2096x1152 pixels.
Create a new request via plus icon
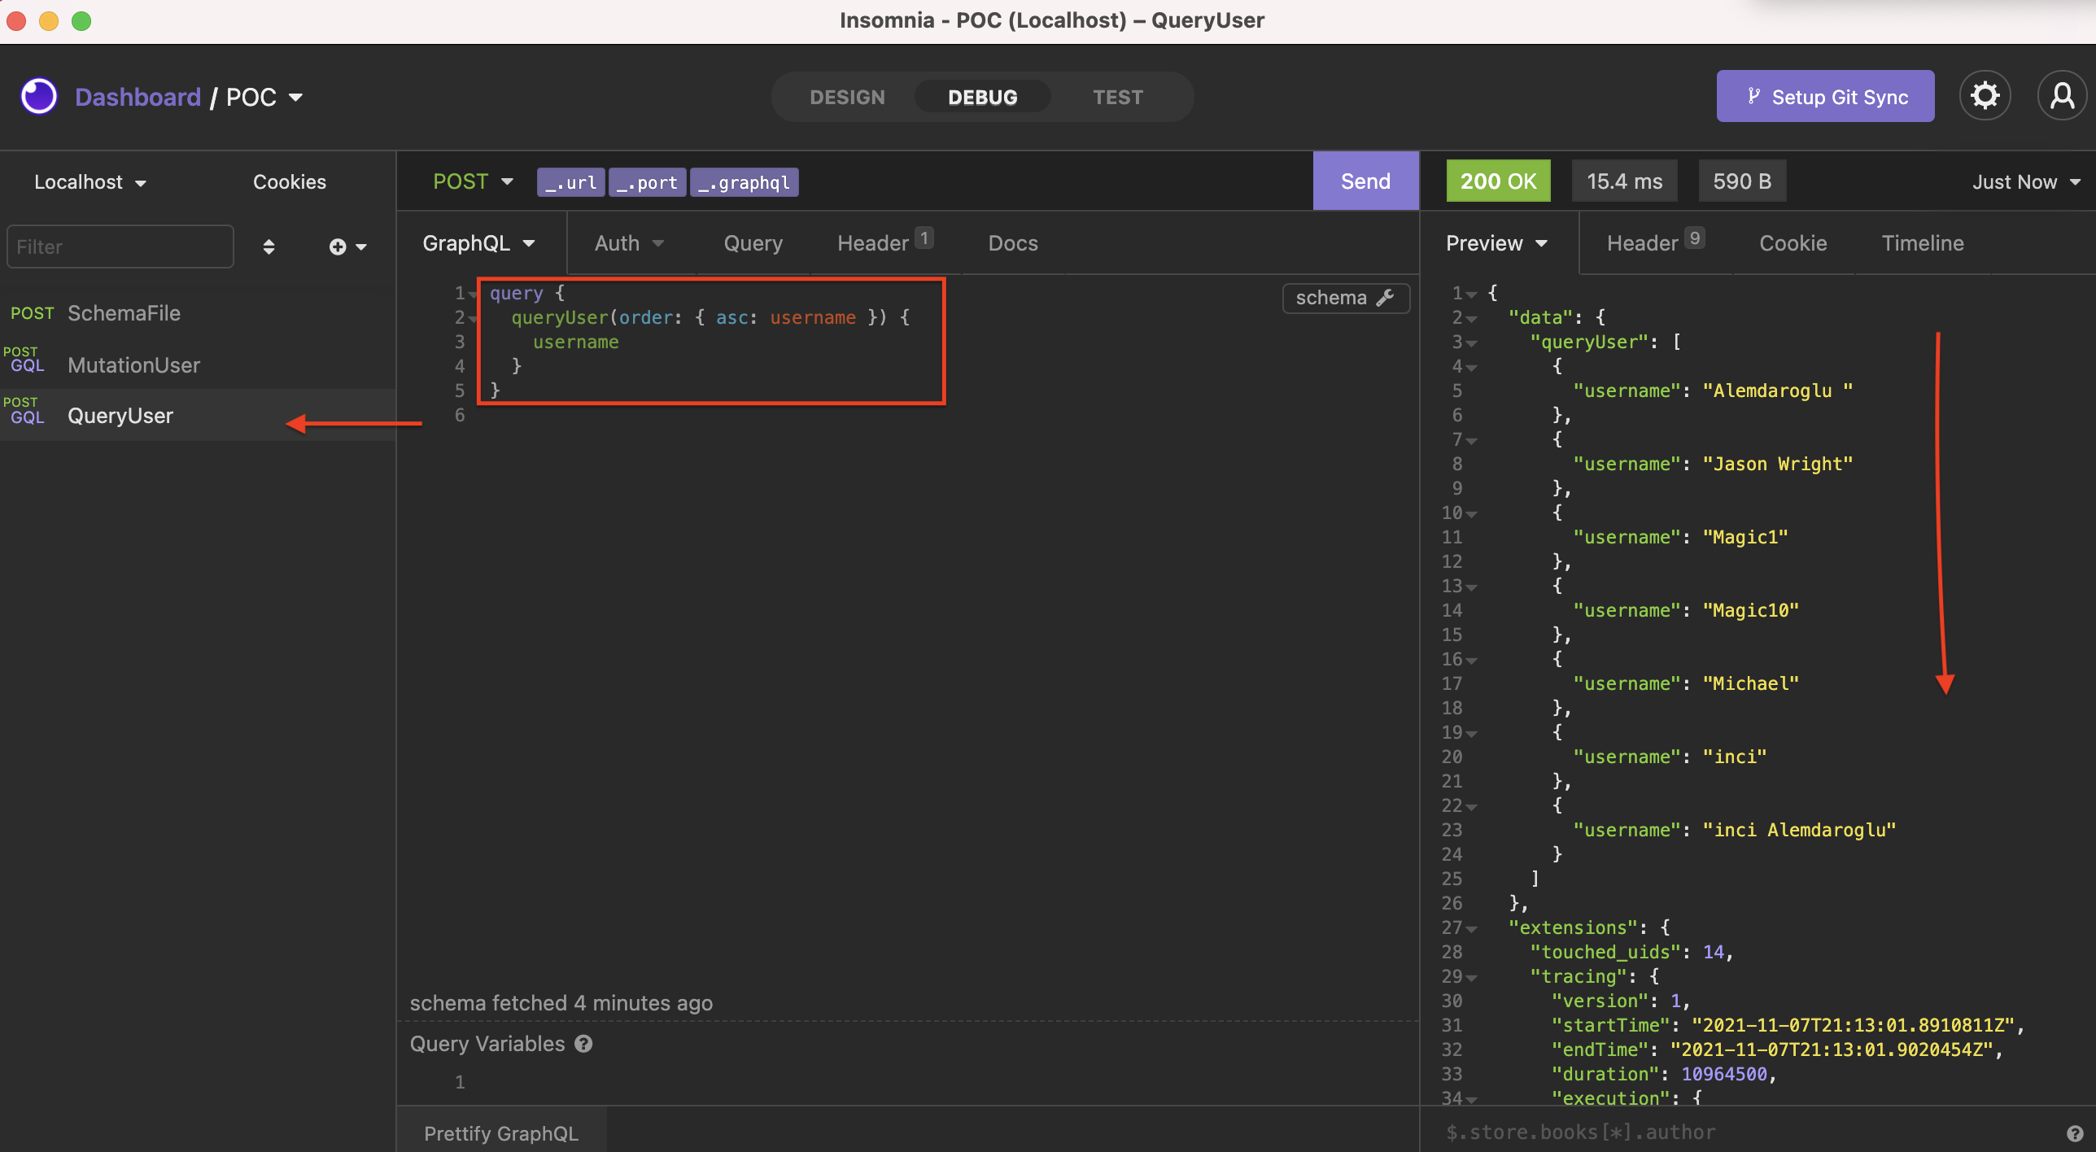tap(338, 247)
